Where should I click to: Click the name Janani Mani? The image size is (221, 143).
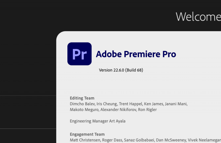click(176, 104)
